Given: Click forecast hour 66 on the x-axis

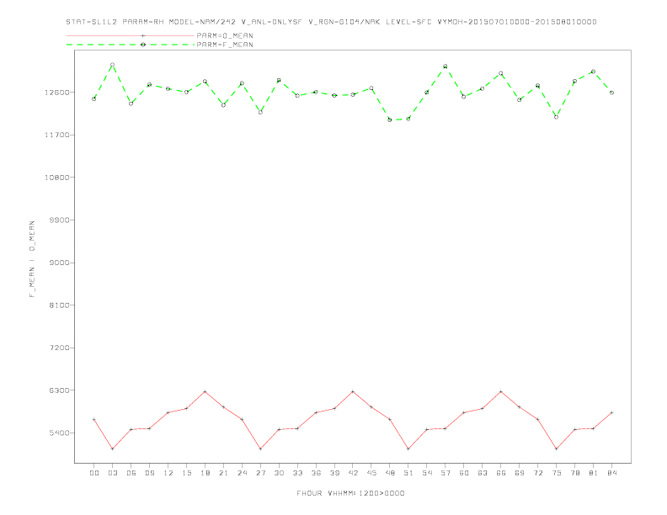Looking at the screenshot, I should [x=501, y=473].
